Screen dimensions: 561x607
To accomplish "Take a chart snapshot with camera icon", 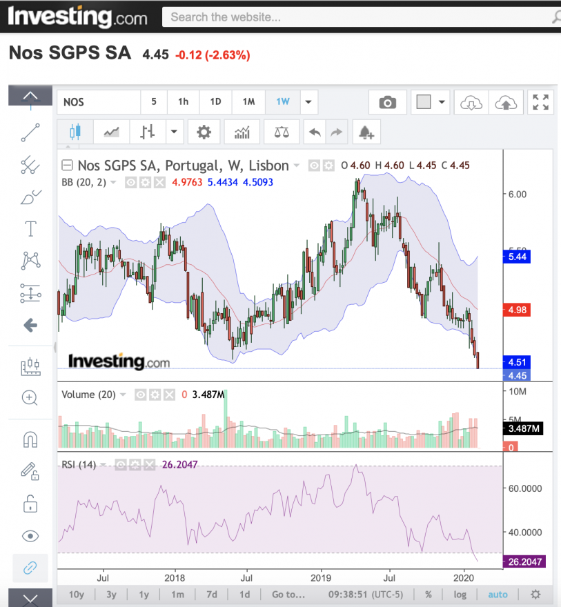I will tap(388, 102).
